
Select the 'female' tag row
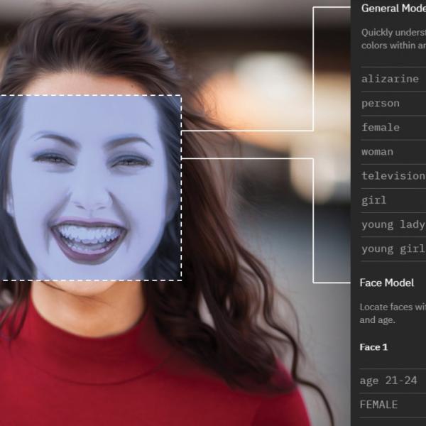(393, 128)
